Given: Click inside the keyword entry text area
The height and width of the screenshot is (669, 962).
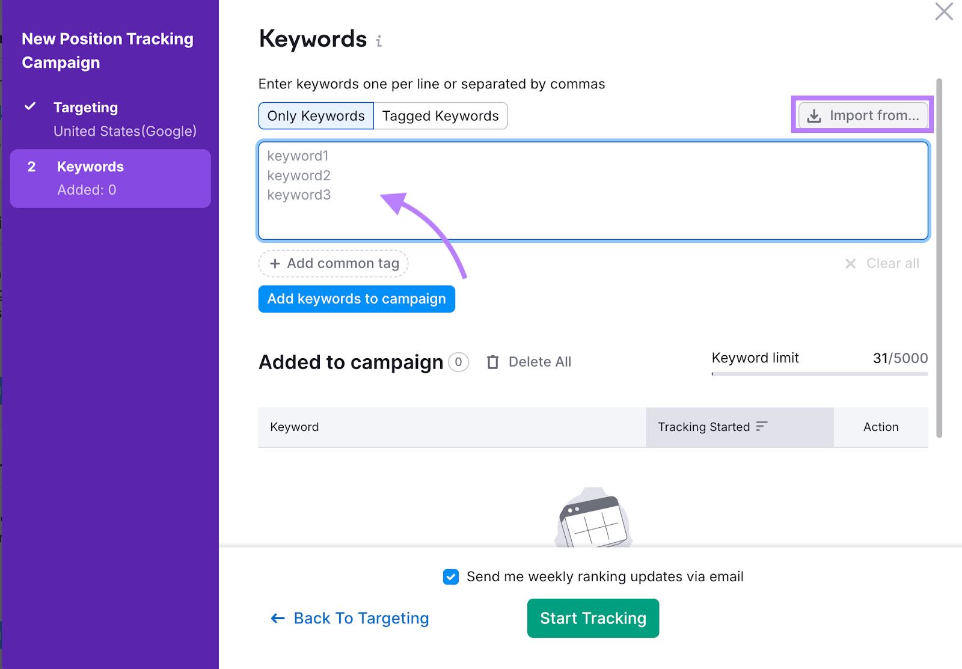Looking at the screenshot, I should [592, 191].
